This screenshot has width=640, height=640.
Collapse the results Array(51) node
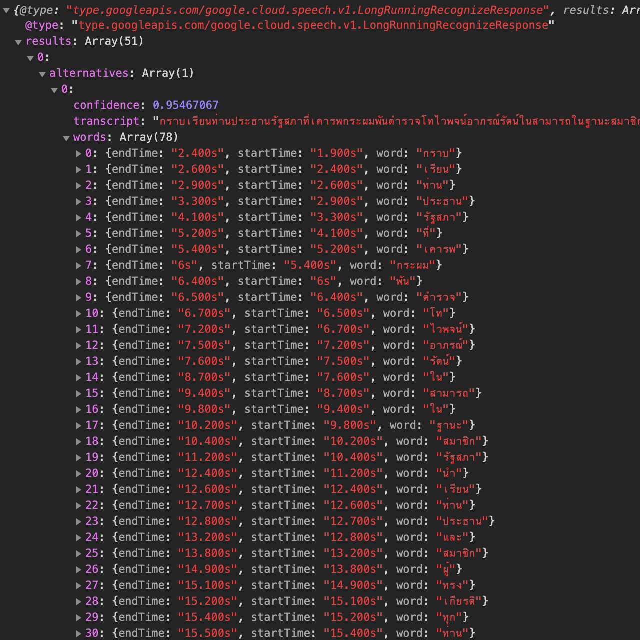click(x=18, y=42)
